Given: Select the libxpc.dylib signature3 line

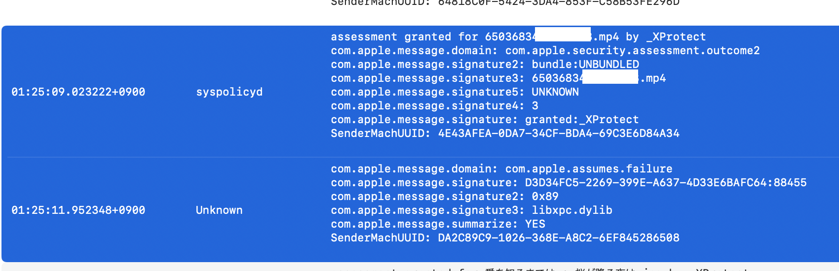Looking at the screenshot, I should pyautogui.click(x=471, y=210).
